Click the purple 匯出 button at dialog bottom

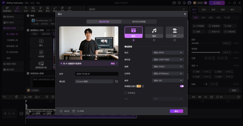176,111
